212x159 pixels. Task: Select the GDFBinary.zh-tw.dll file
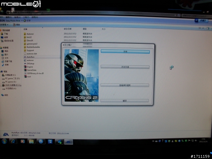coord(34,74)
